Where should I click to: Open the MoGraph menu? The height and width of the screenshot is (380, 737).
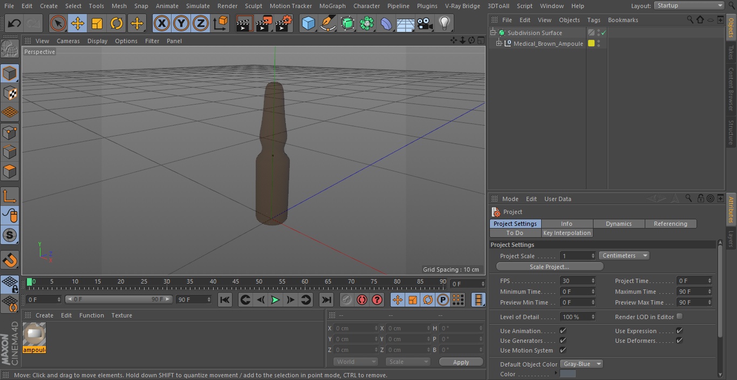(x=332, y=6)
